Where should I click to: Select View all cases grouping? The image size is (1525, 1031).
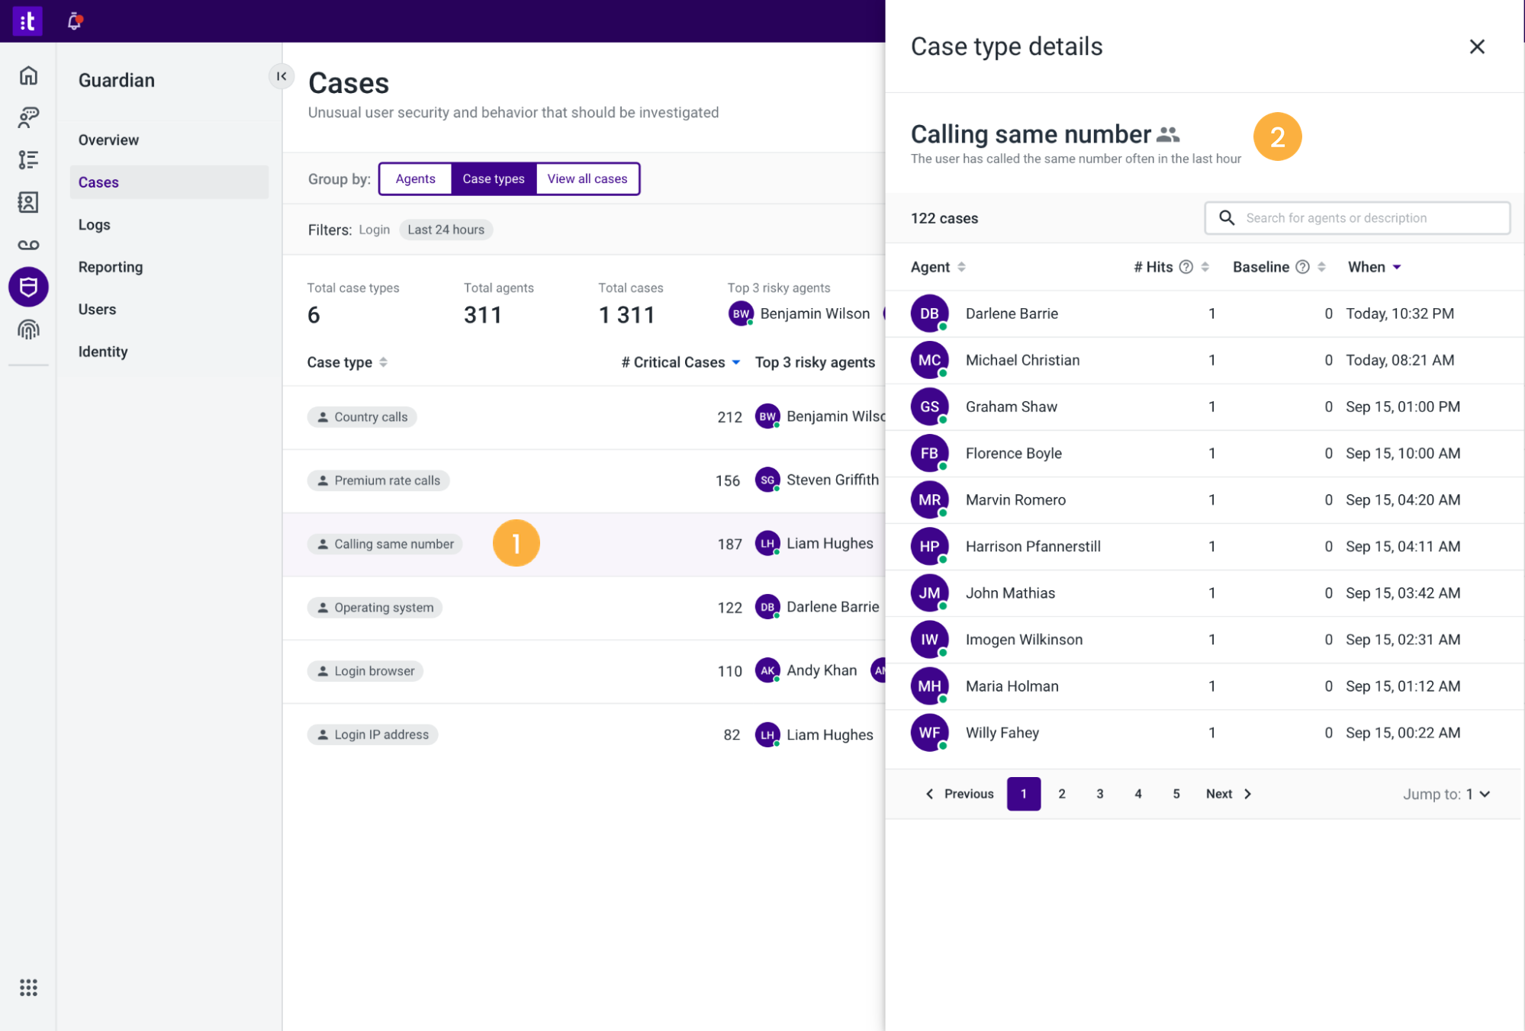point(587,178)
